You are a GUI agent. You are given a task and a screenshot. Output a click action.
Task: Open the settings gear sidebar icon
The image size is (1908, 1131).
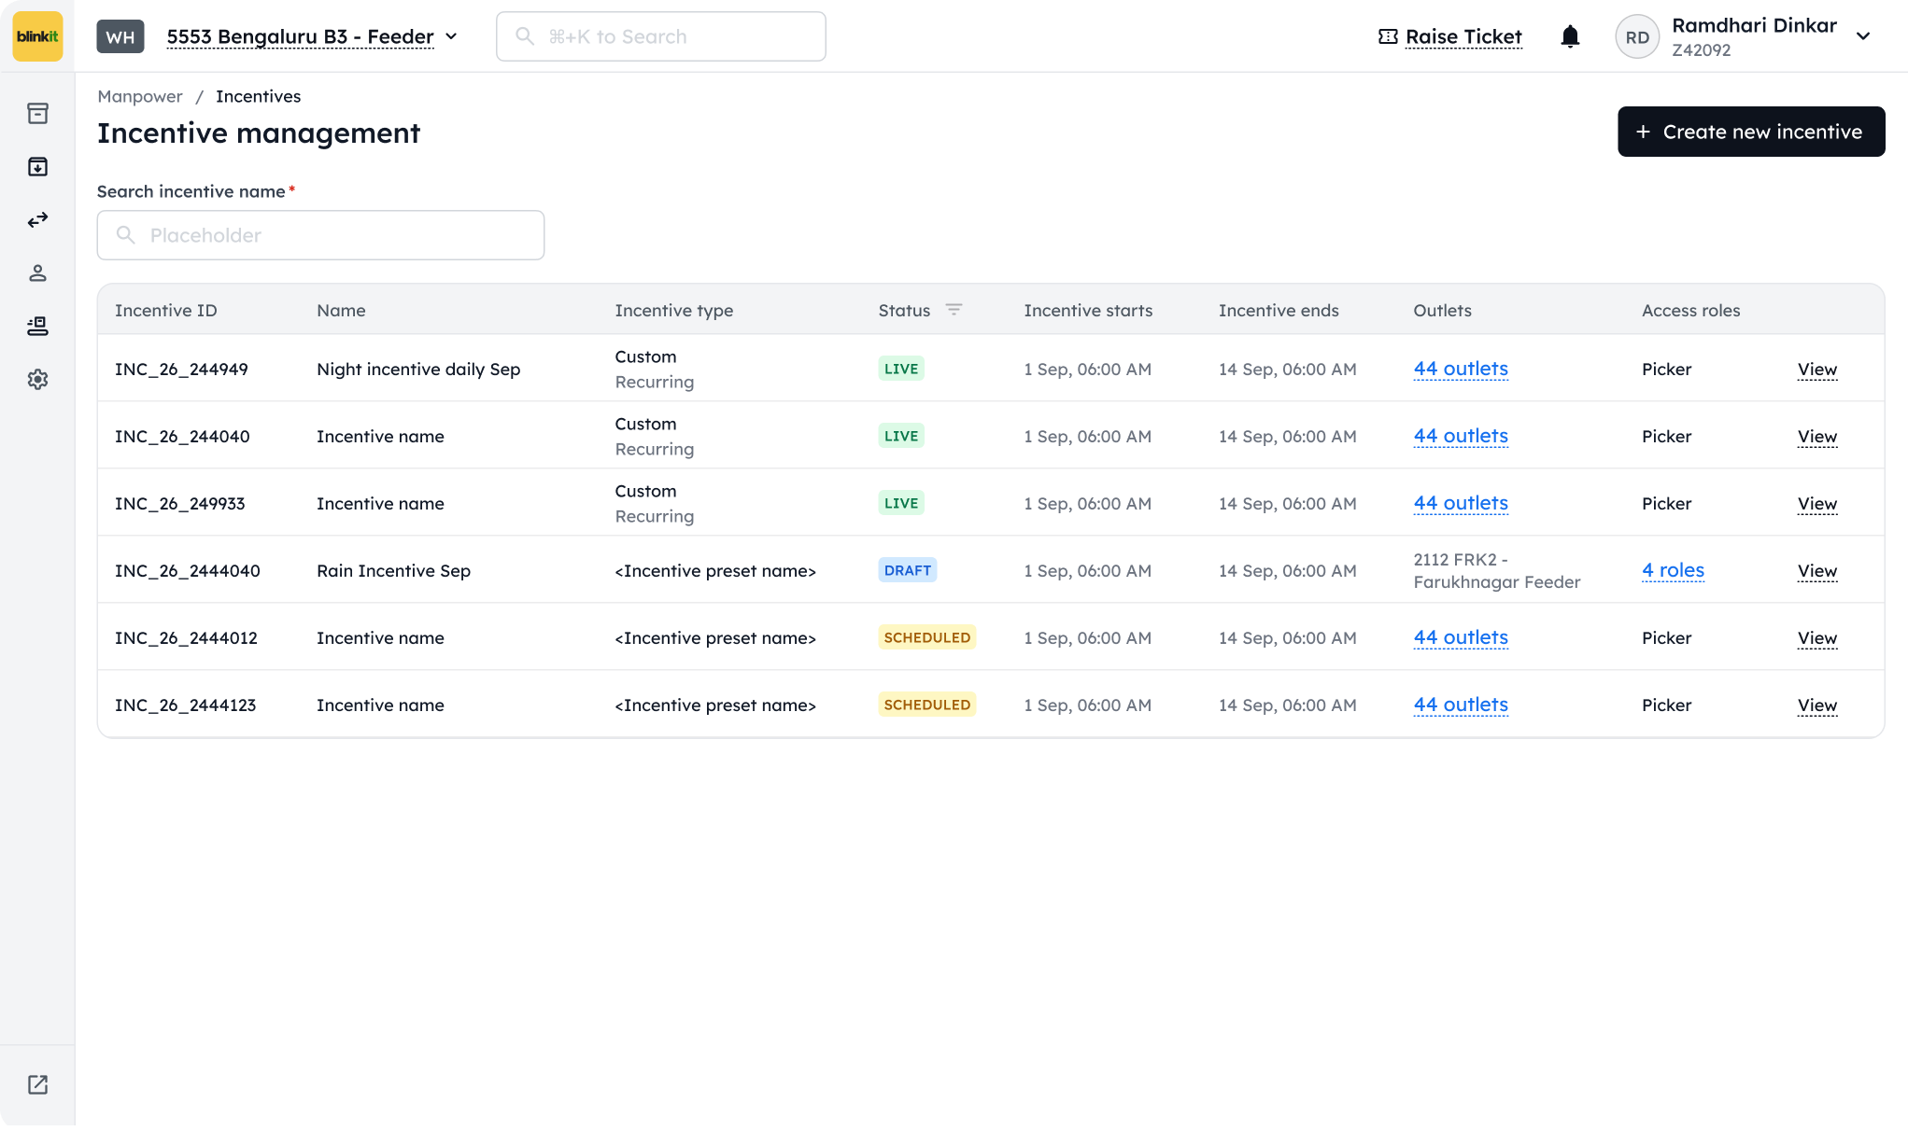[37, 380]
